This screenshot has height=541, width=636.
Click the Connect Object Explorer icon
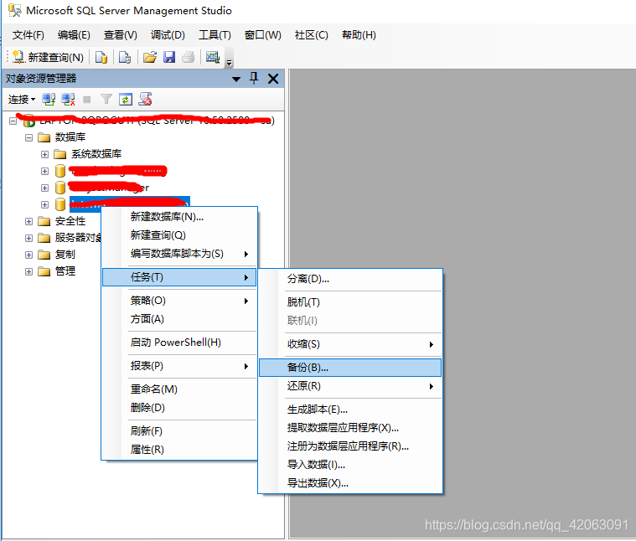(49, 100)
